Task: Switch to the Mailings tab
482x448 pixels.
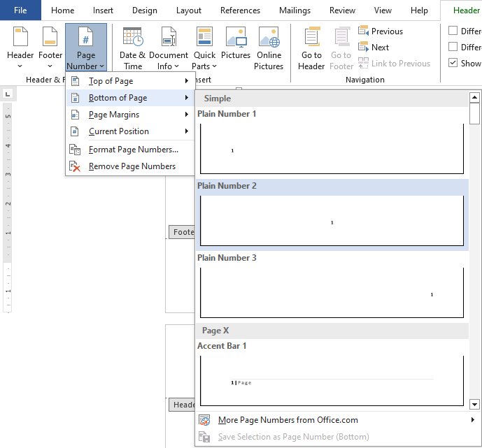Action: (x=295, y=10)
